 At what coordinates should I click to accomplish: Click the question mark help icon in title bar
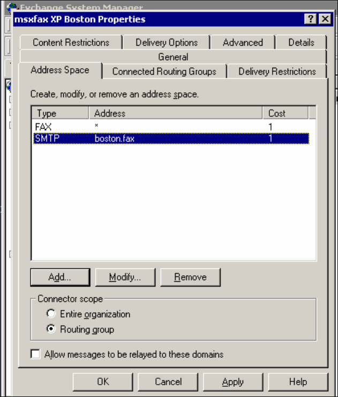pos(311,19)
